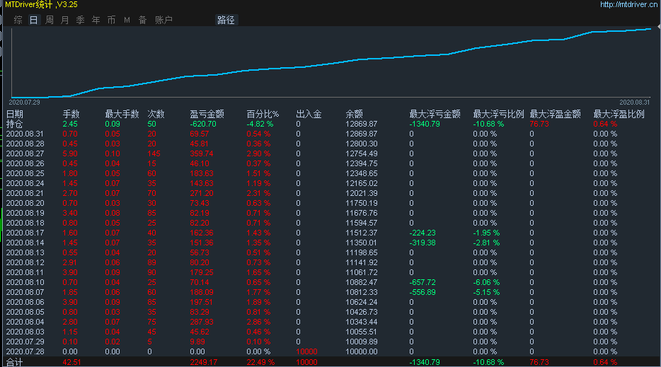Click the 最大浮亏金额 column header
Image resolution: width=661 pixels, height=367 pixels.
435,114
